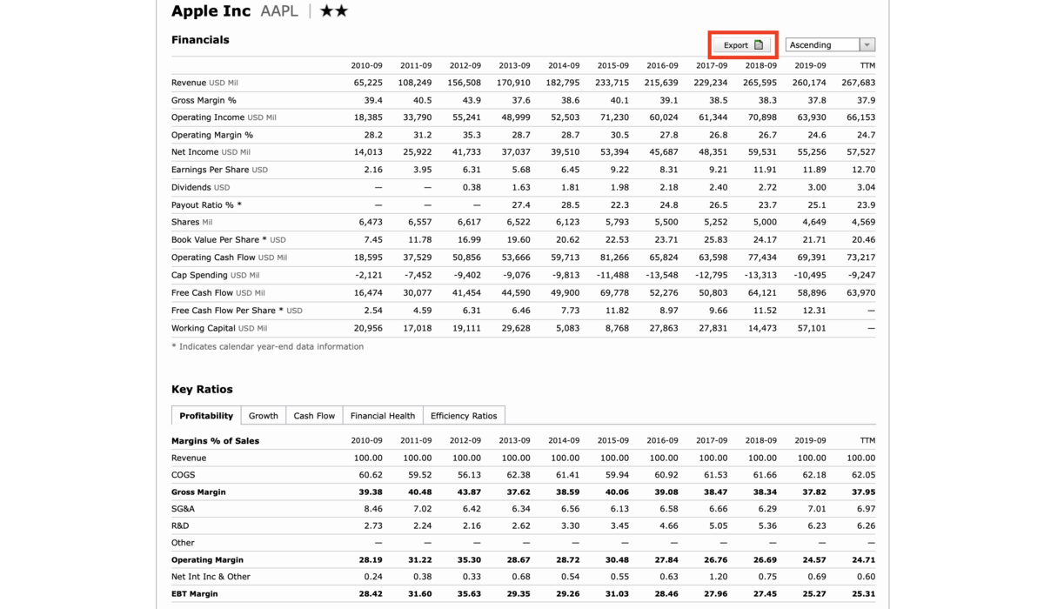
Task: Click the Morningstar star rating icon
Action: pos(334,11)
